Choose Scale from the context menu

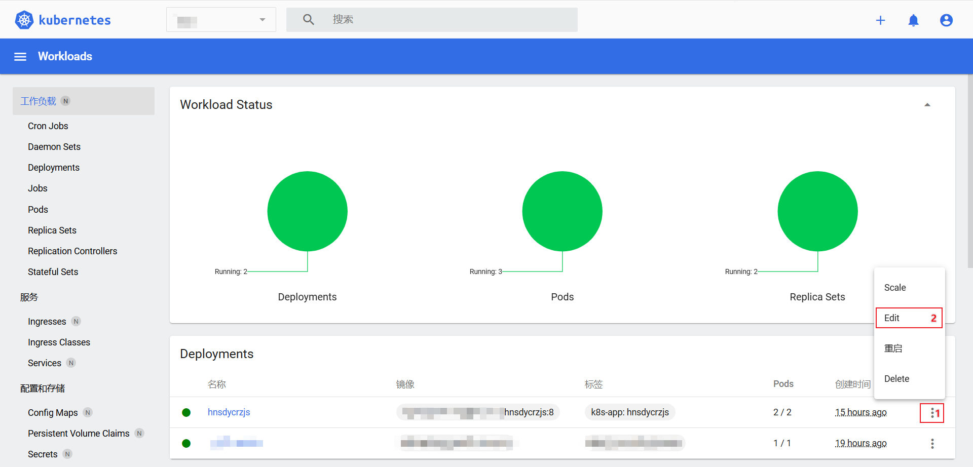[x=909, y=288]
